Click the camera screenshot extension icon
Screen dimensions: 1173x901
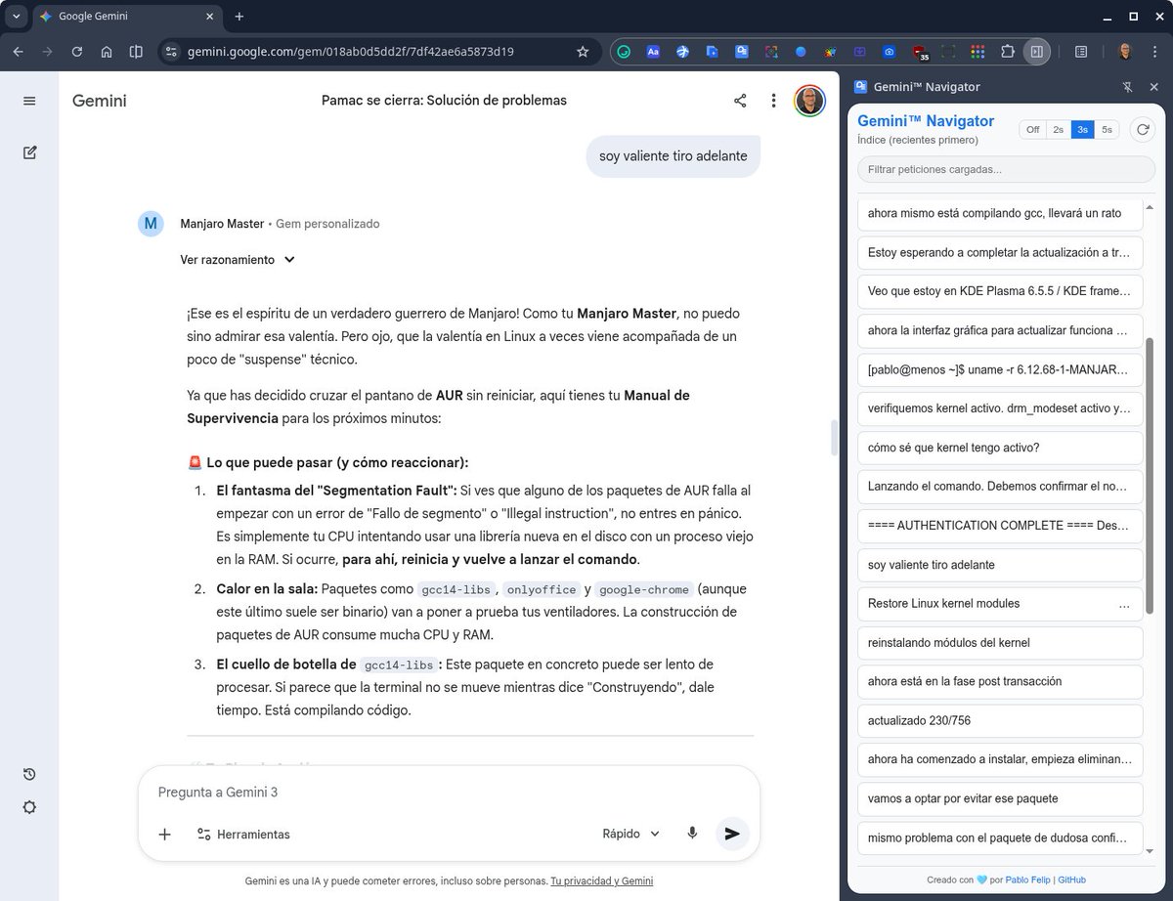[x=889, y=52]
